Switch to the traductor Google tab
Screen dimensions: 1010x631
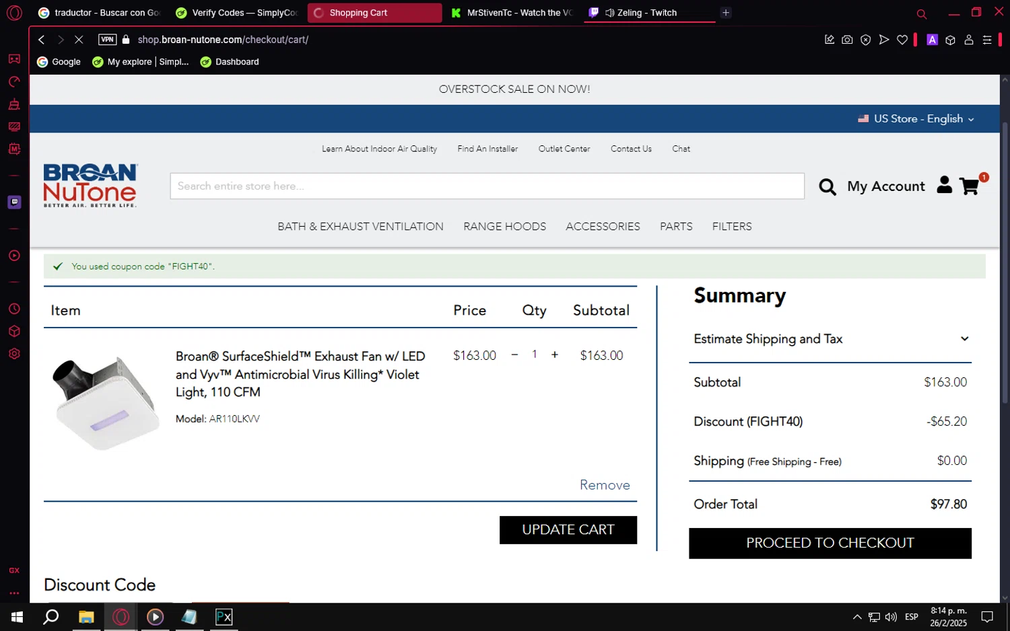[99, 13]
